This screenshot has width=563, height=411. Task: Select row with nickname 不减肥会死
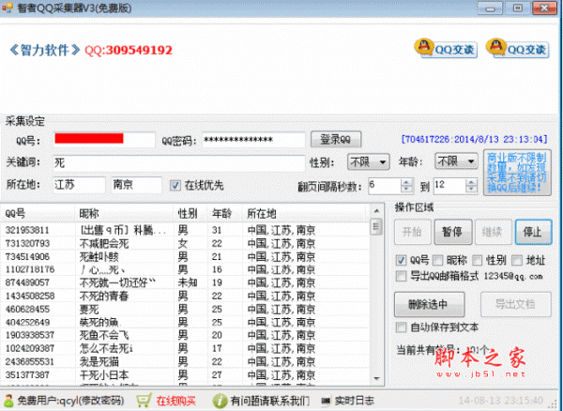coord(185,243)
